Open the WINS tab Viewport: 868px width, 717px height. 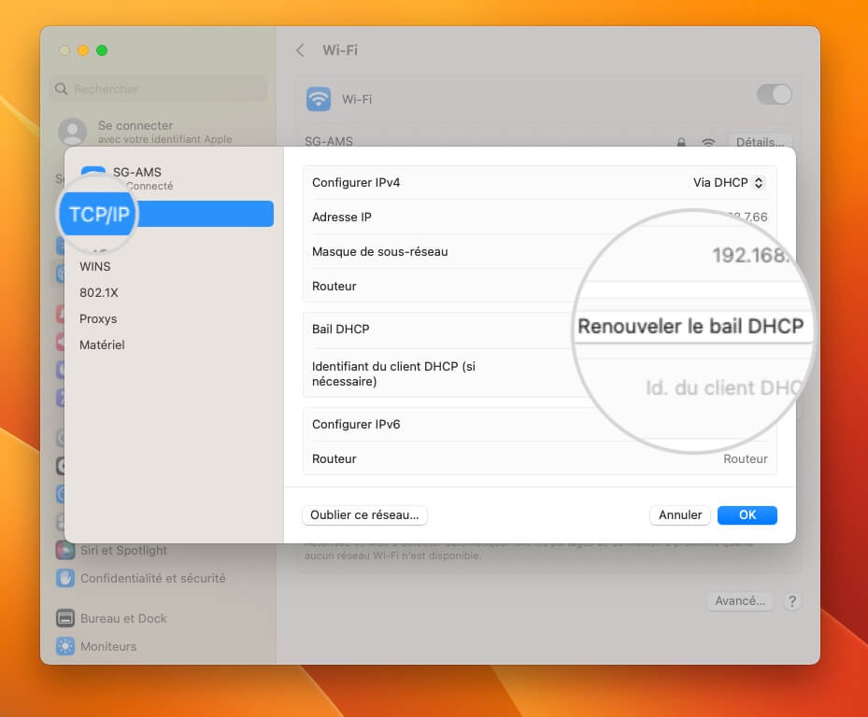tap(95, 267)
